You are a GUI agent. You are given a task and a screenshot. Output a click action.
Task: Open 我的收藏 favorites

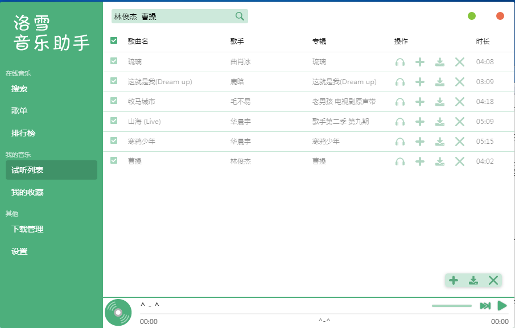(52, 192)
